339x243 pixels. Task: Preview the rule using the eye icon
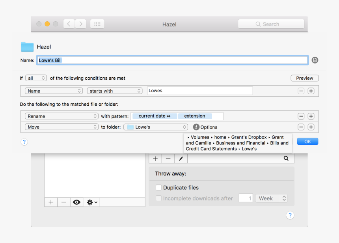(76, 202)
